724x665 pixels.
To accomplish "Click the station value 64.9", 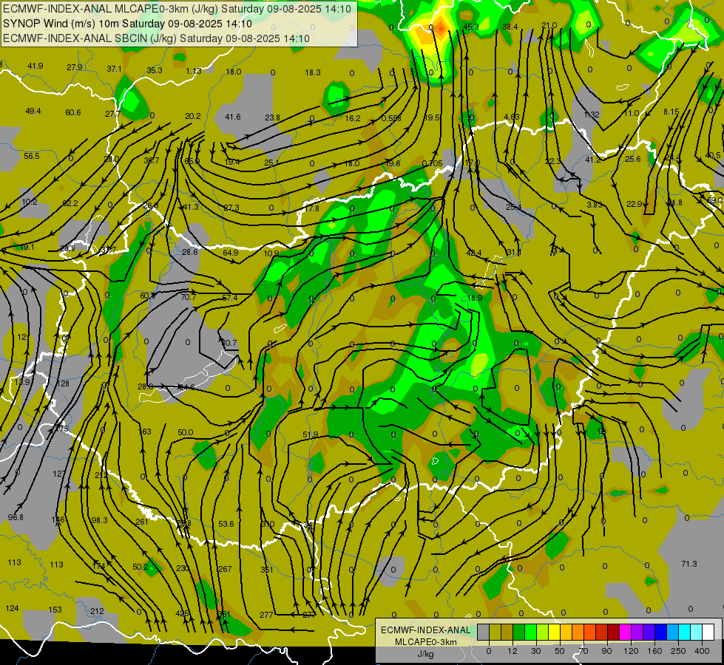I will (x=231, y=253).
